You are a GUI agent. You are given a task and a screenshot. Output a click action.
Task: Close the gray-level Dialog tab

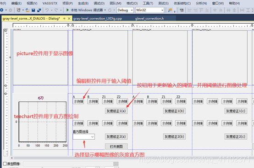tap(69, 19)
